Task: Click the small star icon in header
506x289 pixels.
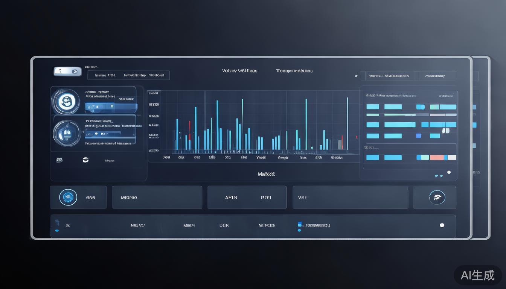Action: click(x=356, y=76)
